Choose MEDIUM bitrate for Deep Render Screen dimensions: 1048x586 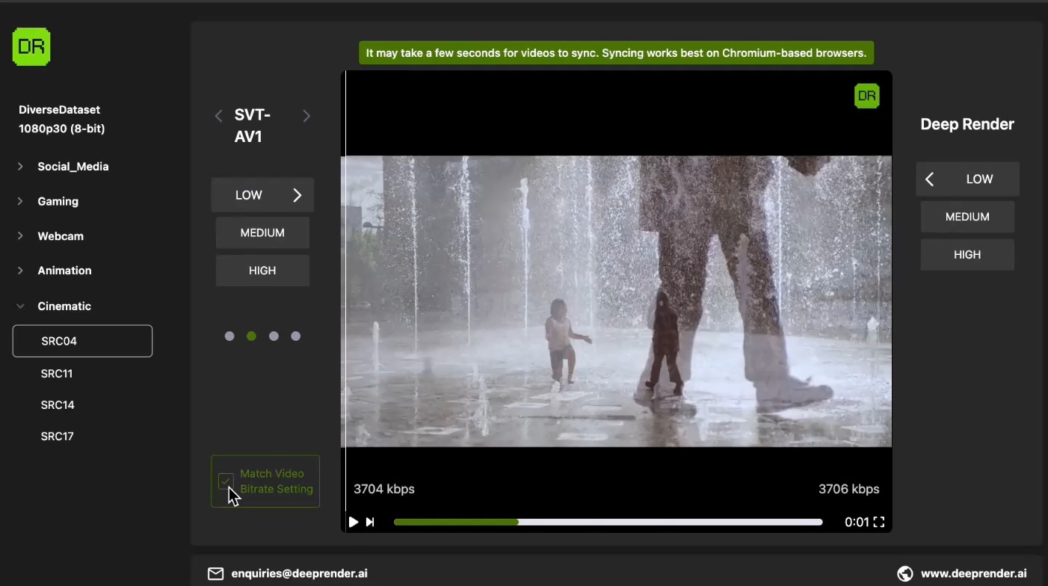967,217
